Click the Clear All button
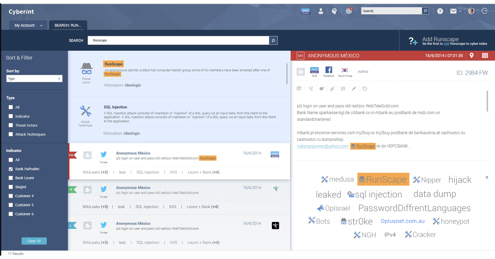495x259 pixels. pos(34,241)
